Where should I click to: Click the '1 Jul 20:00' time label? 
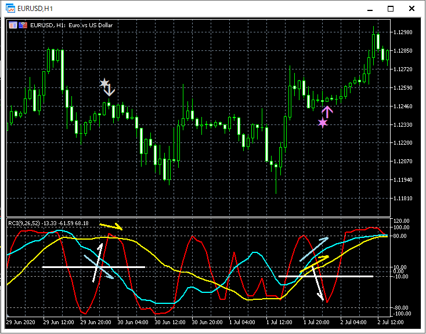coord(316,322)
